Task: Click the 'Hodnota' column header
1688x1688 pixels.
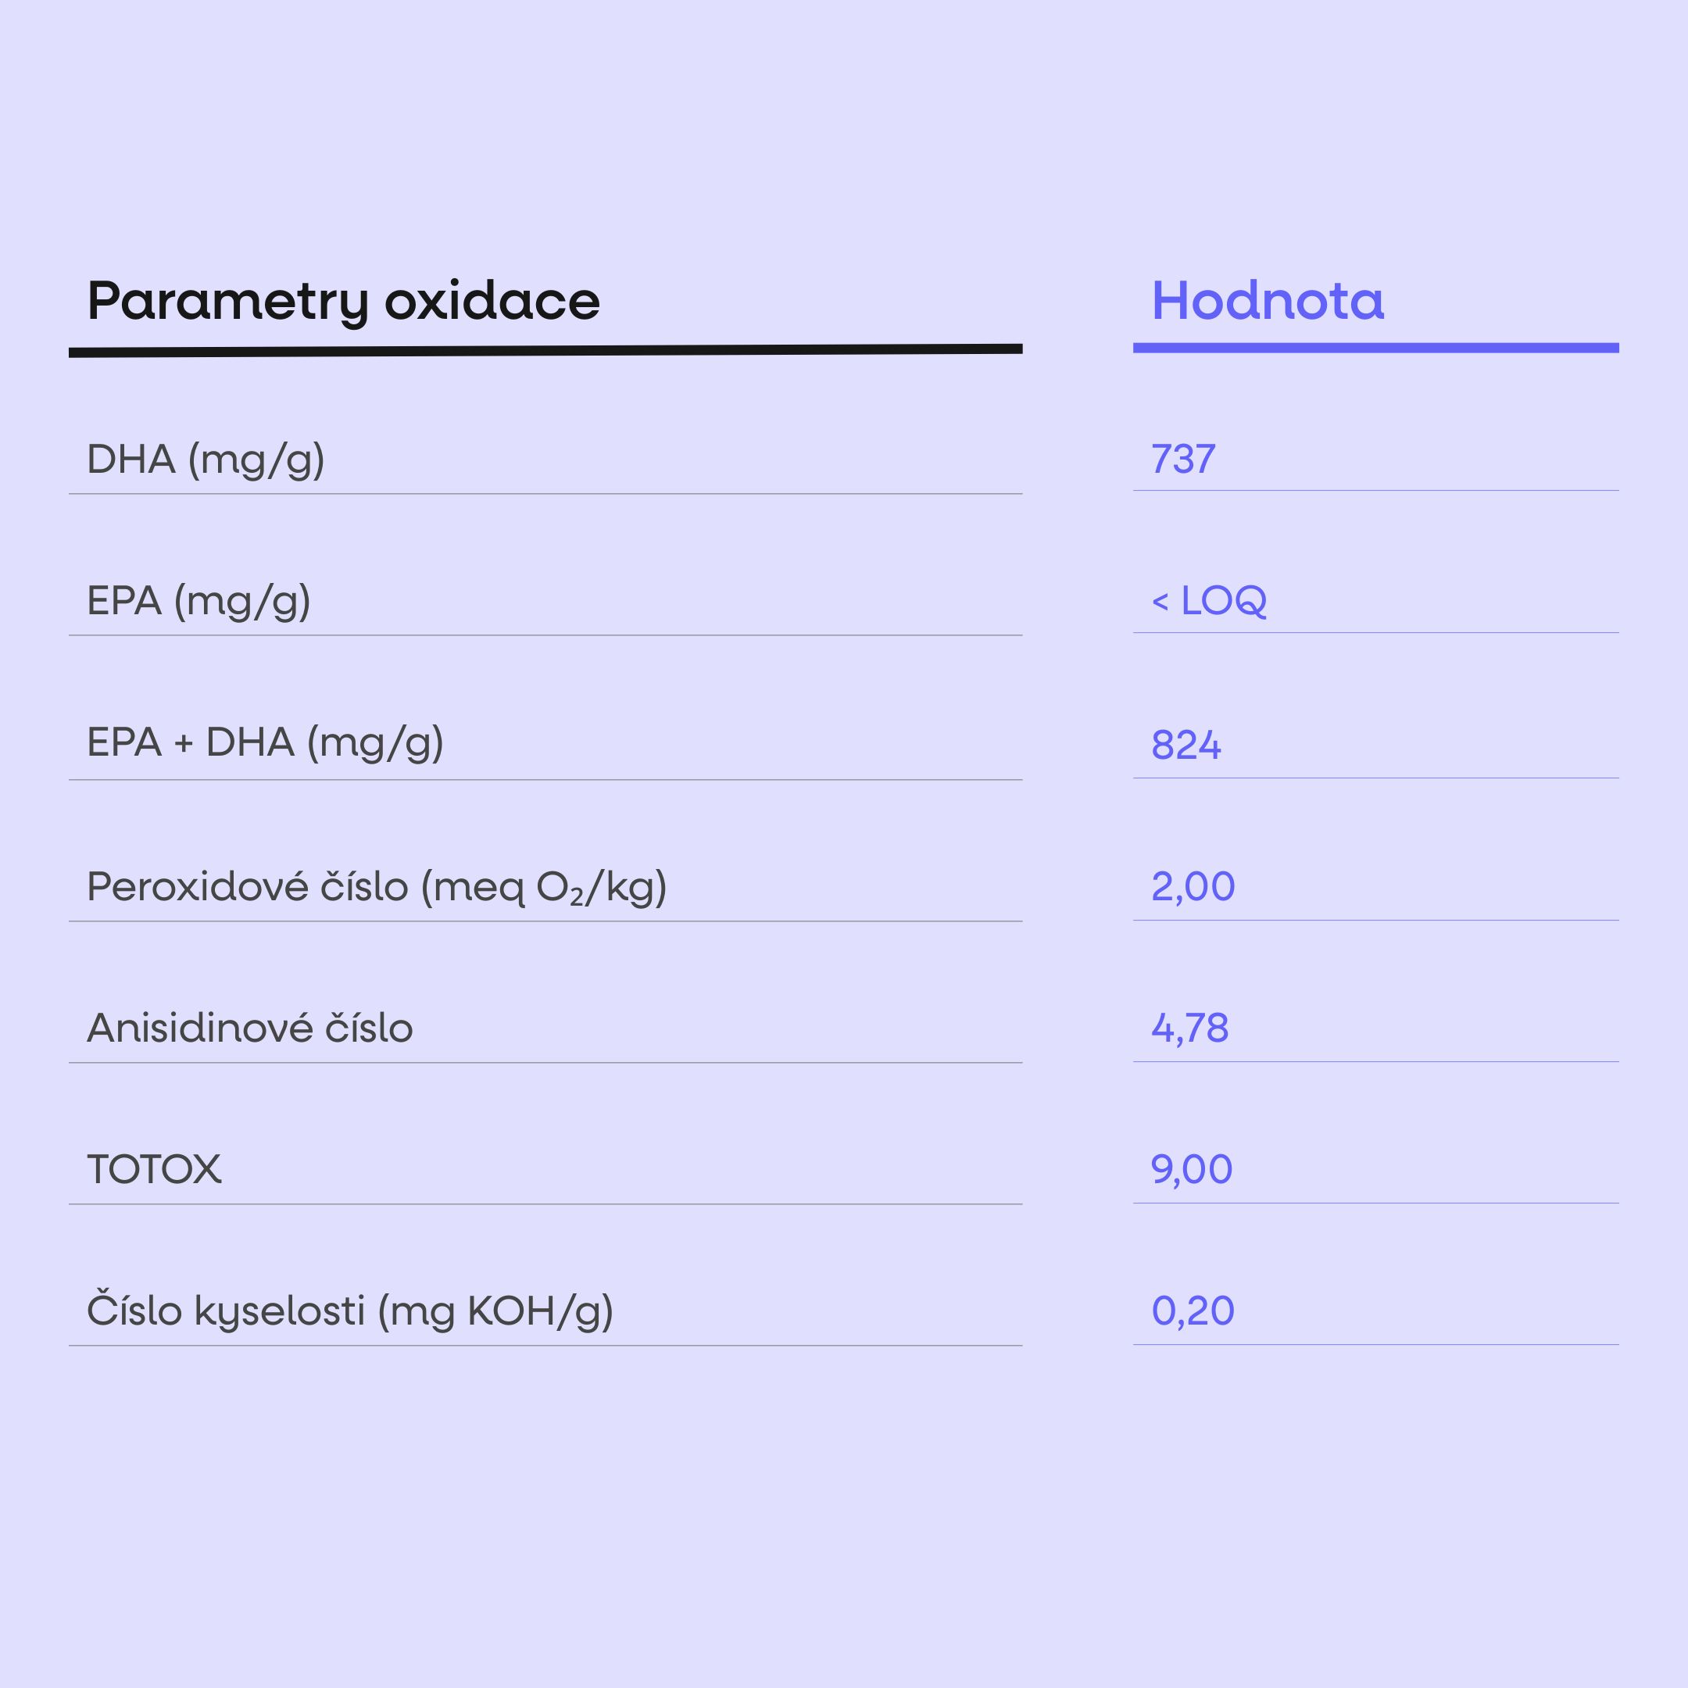Action: 1268,301
